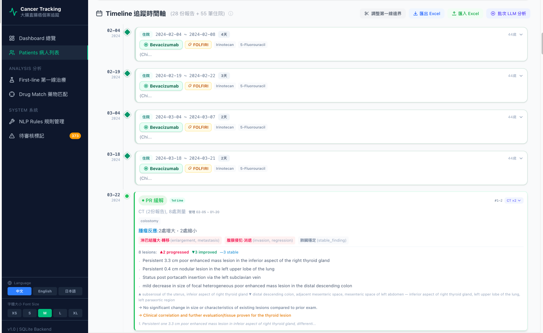The image size is (543, 333).
Task: Click 批次 LLM 分析 button
Action: [x=508, y=14]
